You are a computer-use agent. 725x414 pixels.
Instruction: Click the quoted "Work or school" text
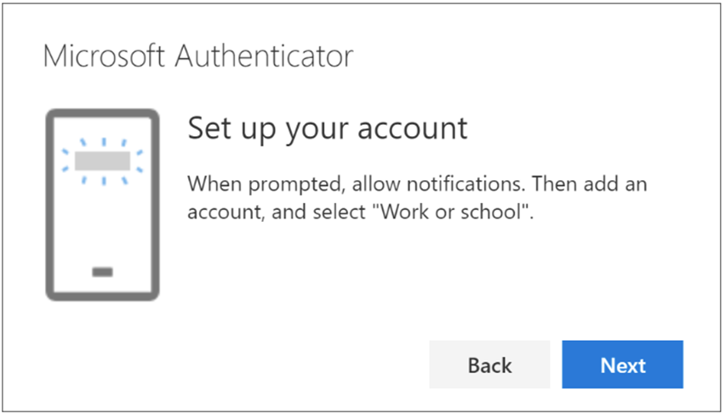[465, 211]
